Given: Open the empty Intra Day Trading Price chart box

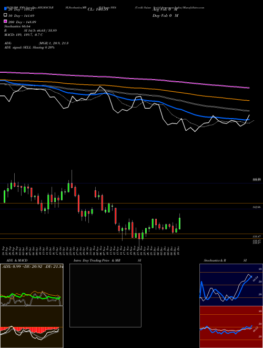Looking at the screenshot, I should tap(105, 295).
